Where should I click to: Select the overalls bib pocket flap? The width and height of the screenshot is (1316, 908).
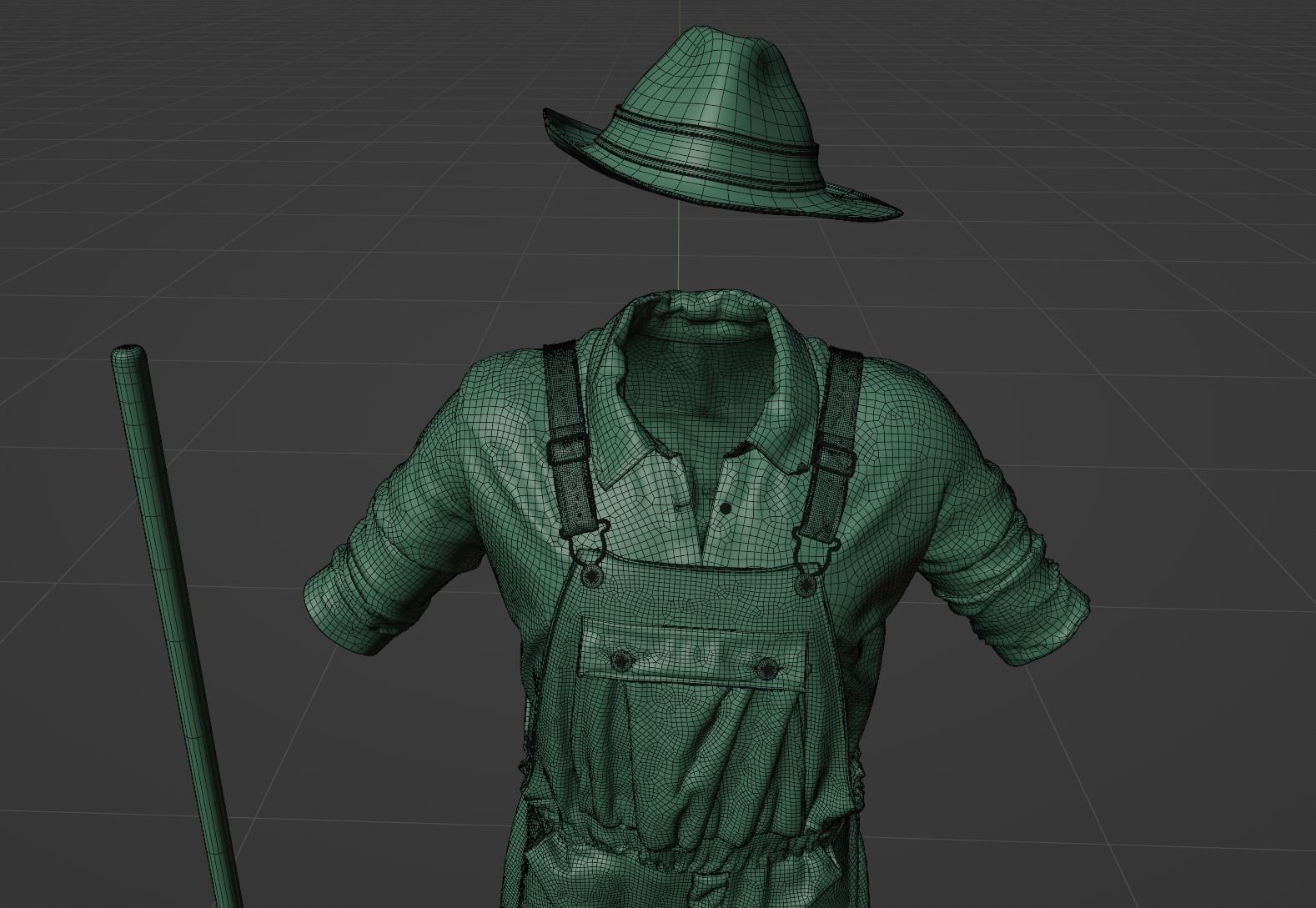click(x=695, y=655)
